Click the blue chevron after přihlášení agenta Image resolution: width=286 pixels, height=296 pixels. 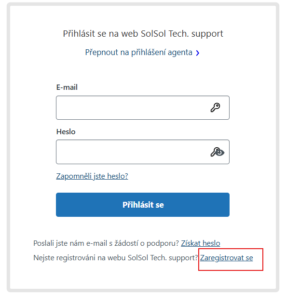(197, 53)
